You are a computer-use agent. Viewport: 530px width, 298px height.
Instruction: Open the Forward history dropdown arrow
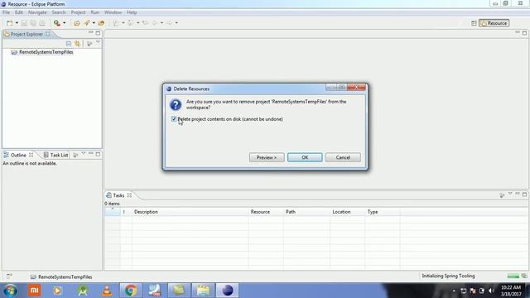176,23
